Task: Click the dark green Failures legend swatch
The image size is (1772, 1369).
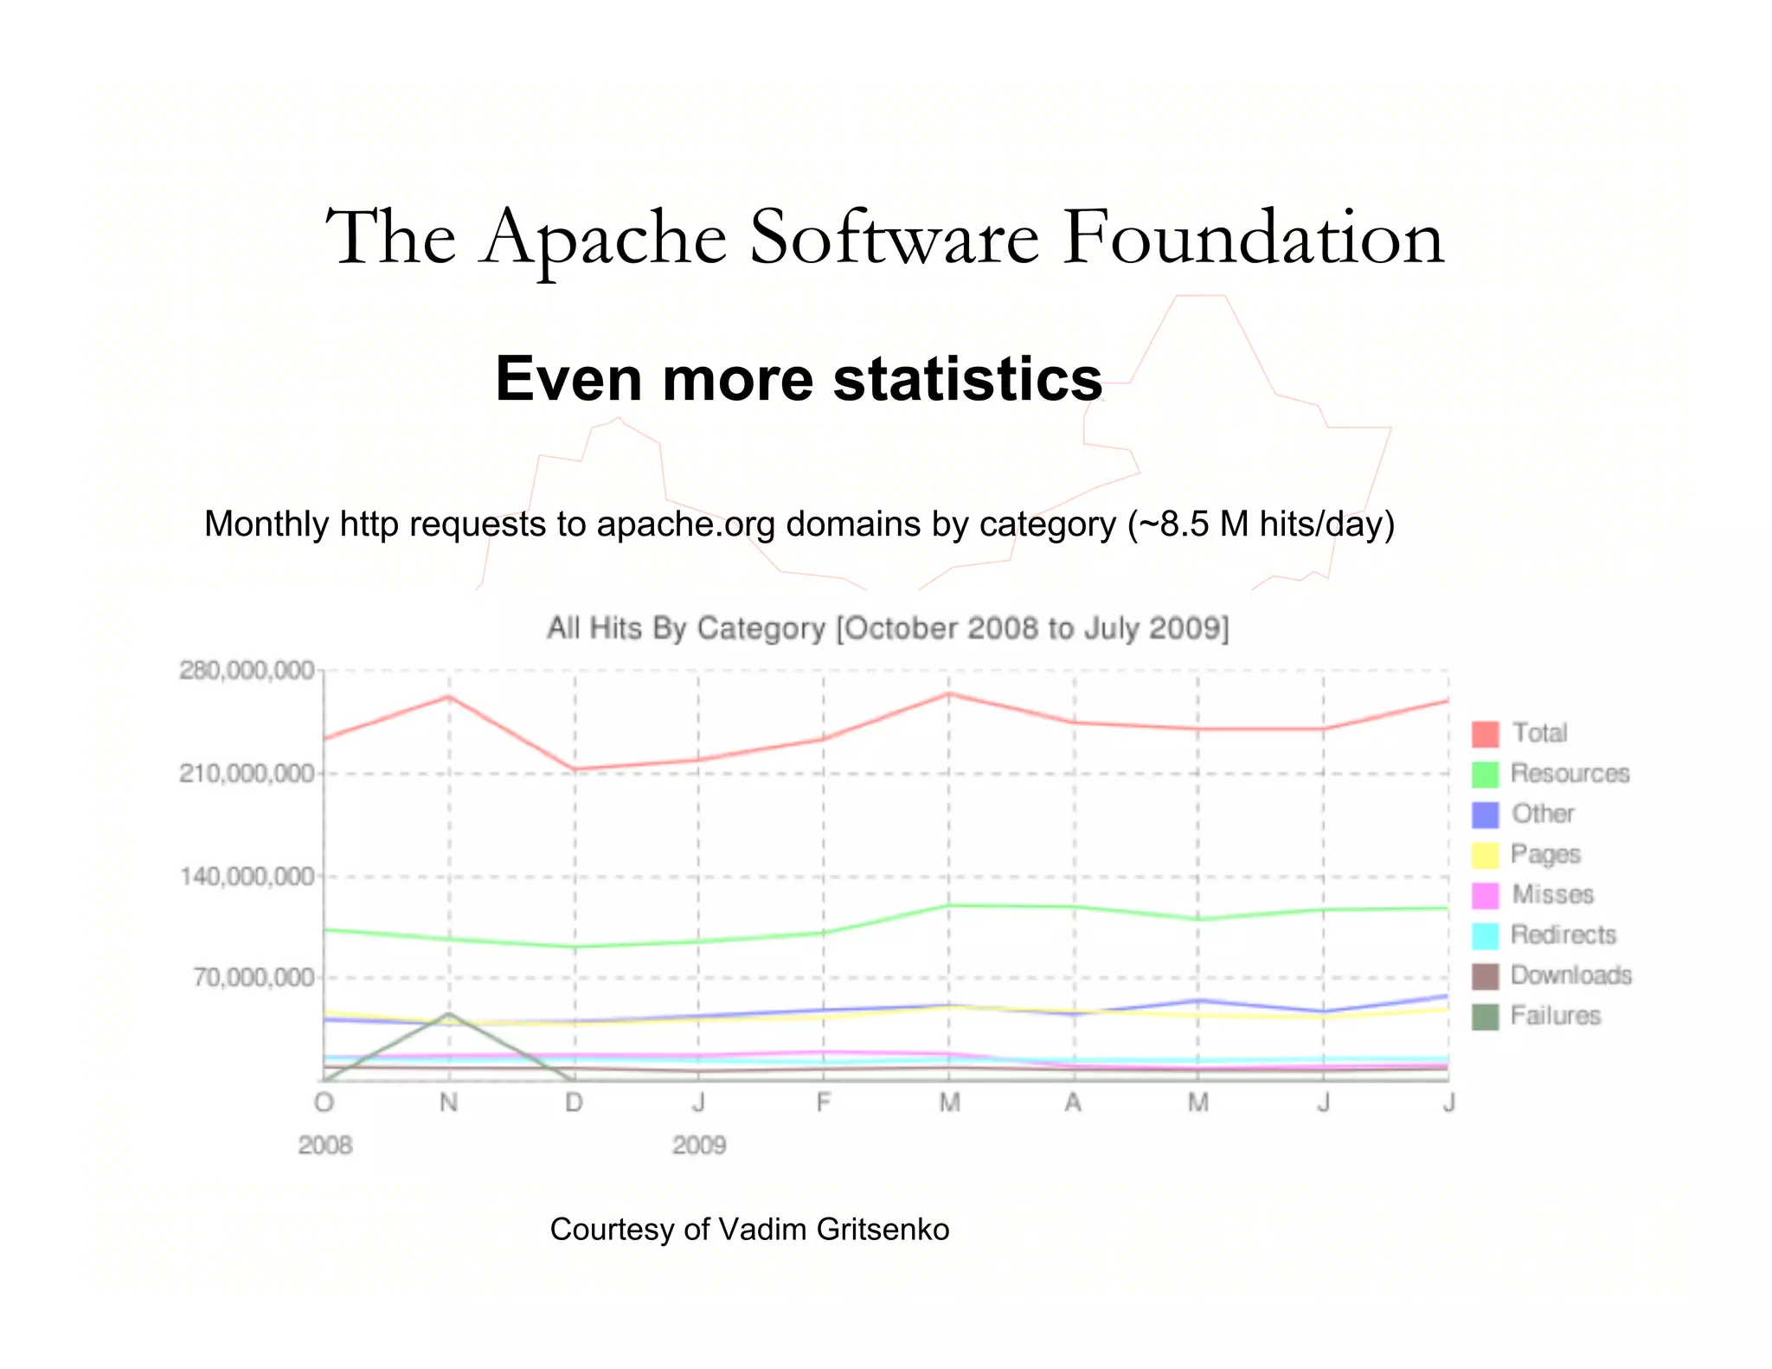Action: click(x=1485, y=1017)
